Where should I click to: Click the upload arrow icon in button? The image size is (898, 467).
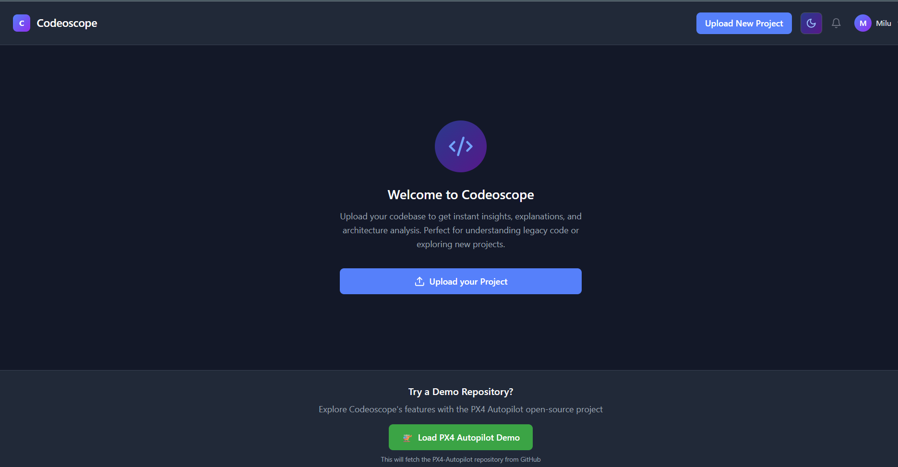pyautogui.click(x=419, y=281)
